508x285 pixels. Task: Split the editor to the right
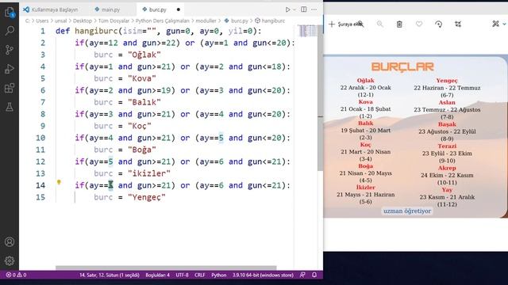[x=303, y=9]
